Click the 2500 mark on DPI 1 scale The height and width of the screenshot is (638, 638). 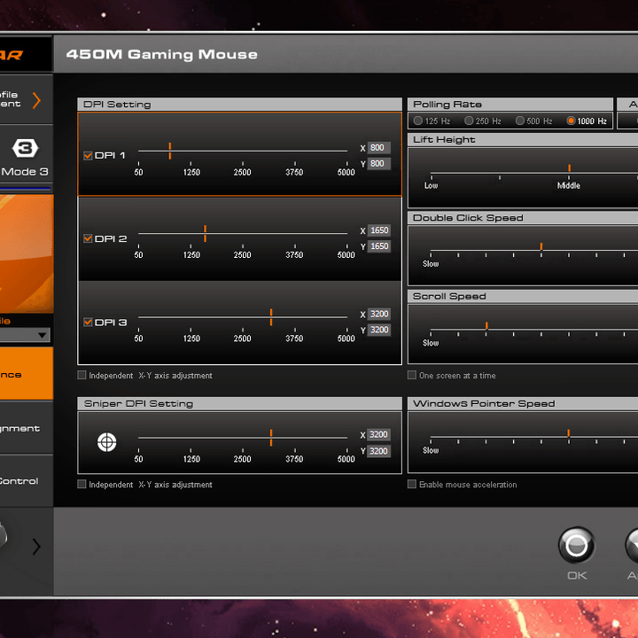(242, 172)
